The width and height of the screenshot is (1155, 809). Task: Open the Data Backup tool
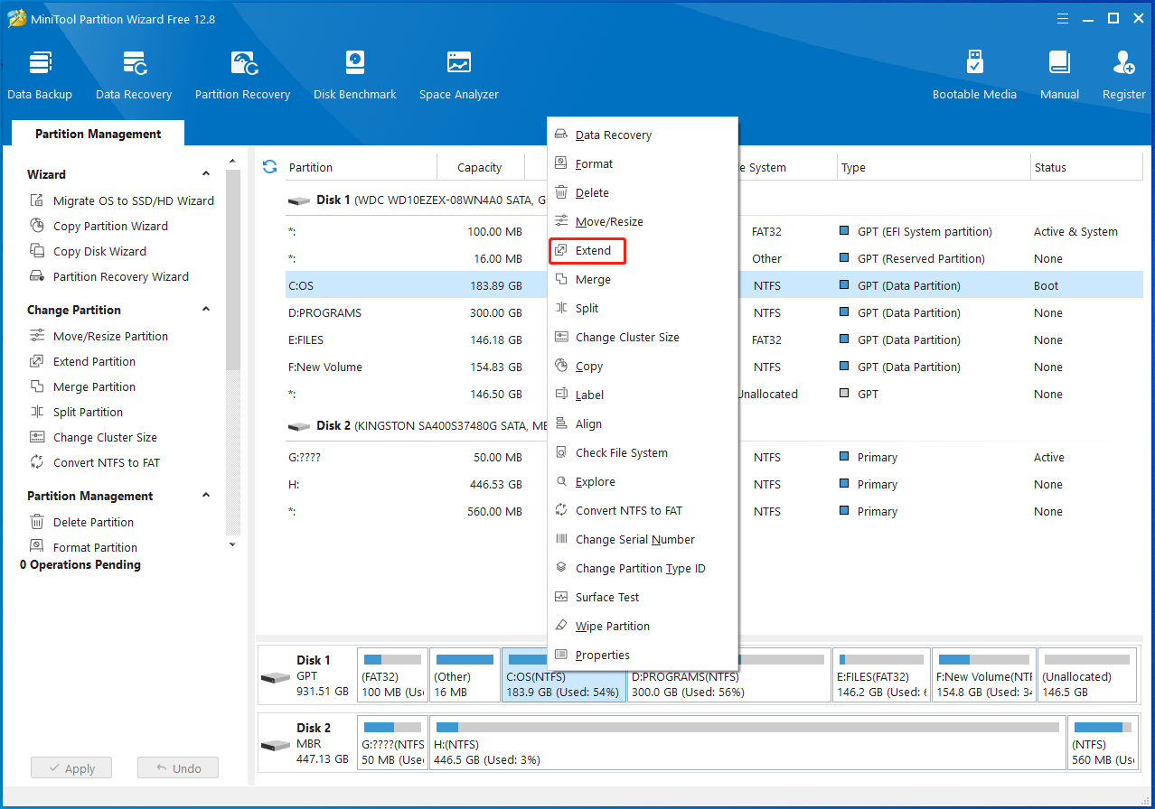[x=40, y=75]
